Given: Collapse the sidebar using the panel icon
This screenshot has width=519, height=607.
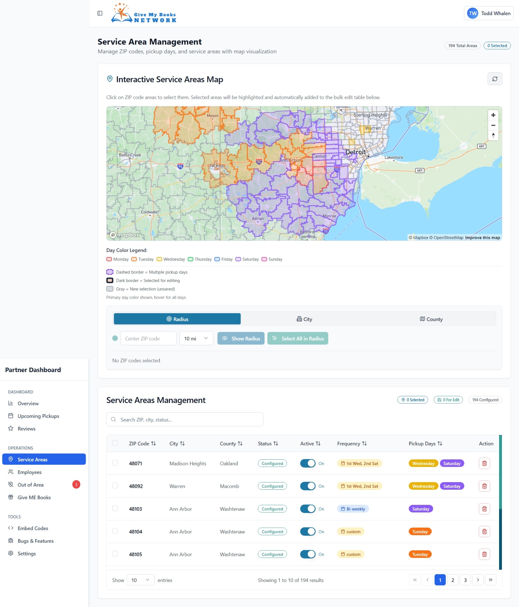Looking at the screenshot, I should click(100, 13).
